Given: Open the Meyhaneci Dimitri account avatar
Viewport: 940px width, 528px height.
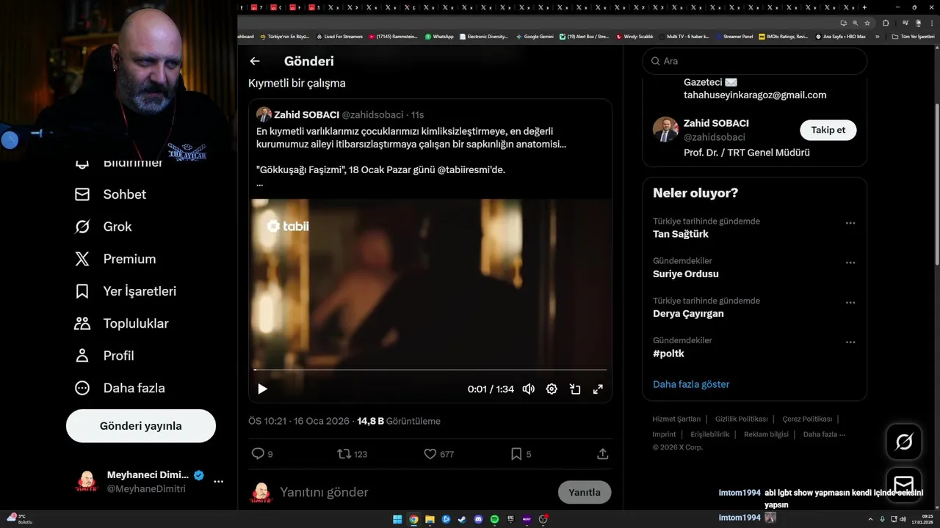Looking at the screenshot, I should point(87,482).
